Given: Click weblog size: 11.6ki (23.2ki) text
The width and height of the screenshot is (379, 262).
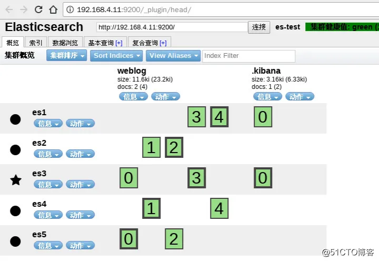Looking at the screenshot, I should [145, 79].
